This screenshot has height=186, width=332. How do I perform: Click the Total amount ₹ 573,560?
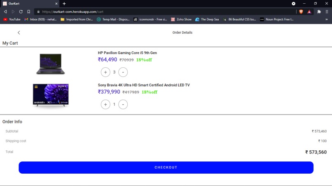tap(316, 152)
